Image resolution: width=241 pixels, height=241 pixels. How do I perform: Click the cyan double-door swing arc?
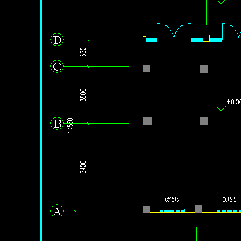coord(174,32)
